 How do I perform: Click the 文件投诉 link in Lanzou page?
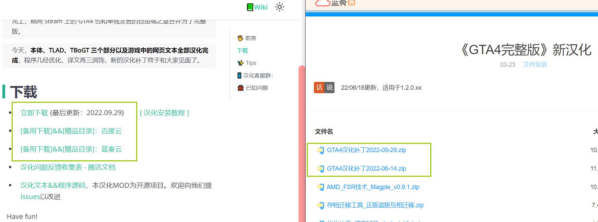[535, 64]
